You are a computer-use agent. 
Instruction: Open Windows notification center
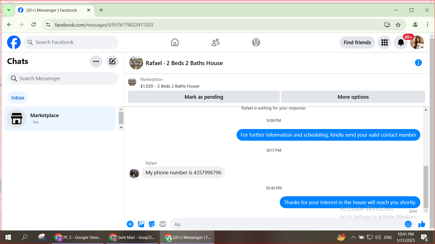coord(424,238)
